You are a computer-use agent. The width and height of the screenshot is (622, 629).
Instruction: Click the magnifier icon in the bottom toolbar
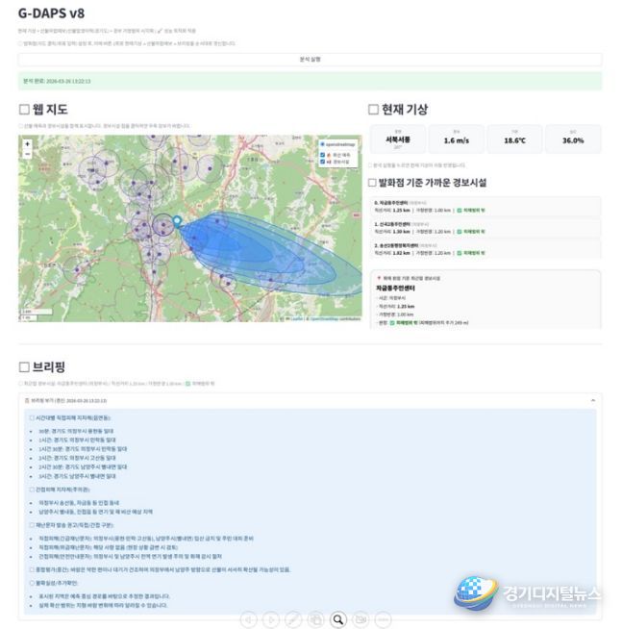pos(338,619)
